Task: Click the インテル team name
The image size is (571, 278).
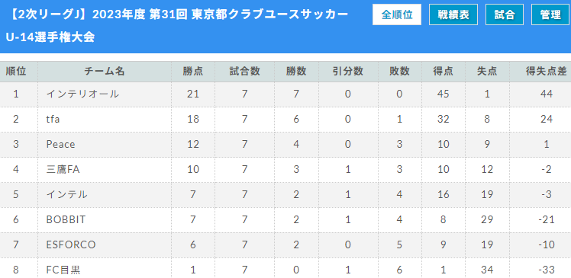Action: 66,194
